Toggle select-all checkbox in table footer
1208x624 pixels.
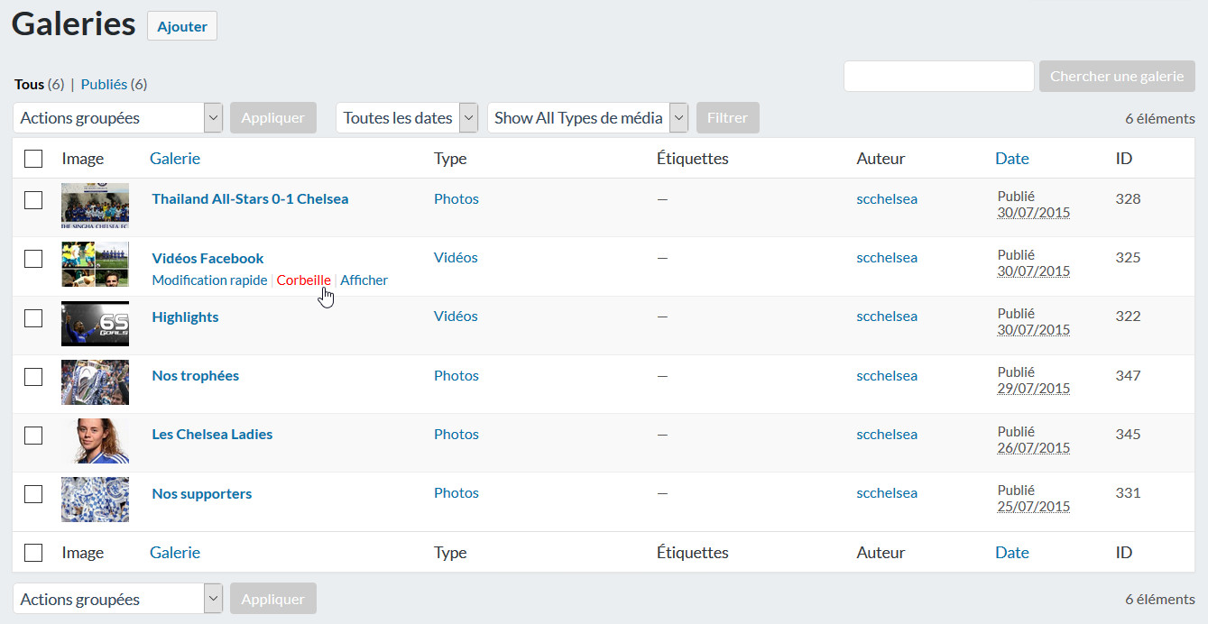point(33,553)
